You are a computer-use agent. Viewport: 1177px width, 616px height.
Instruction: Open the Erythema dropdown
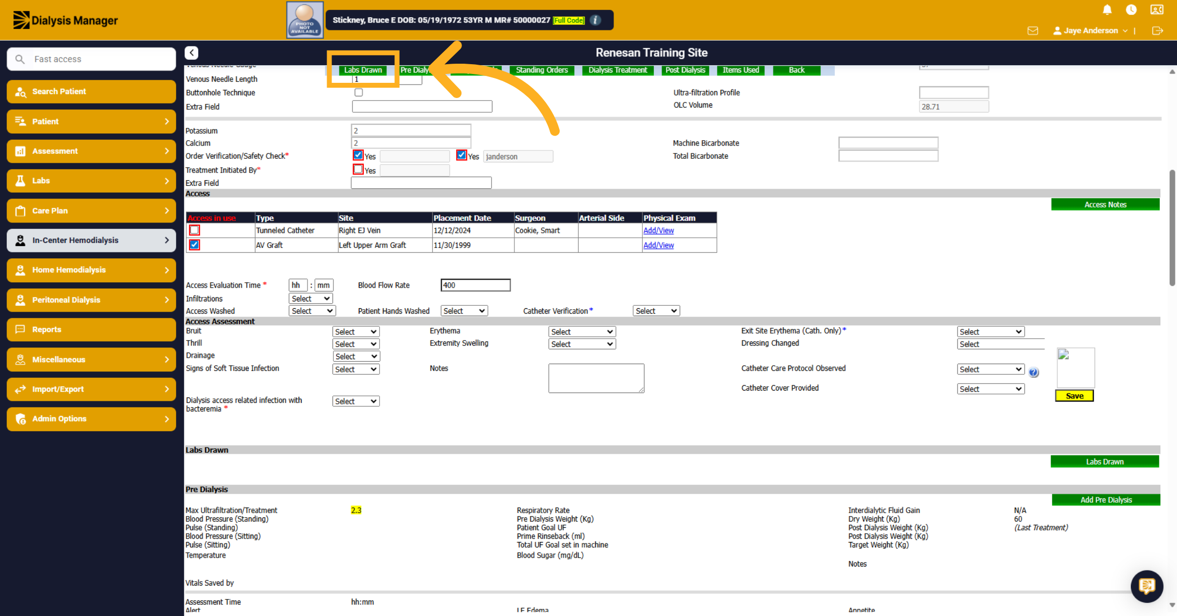tap(582, 332)
